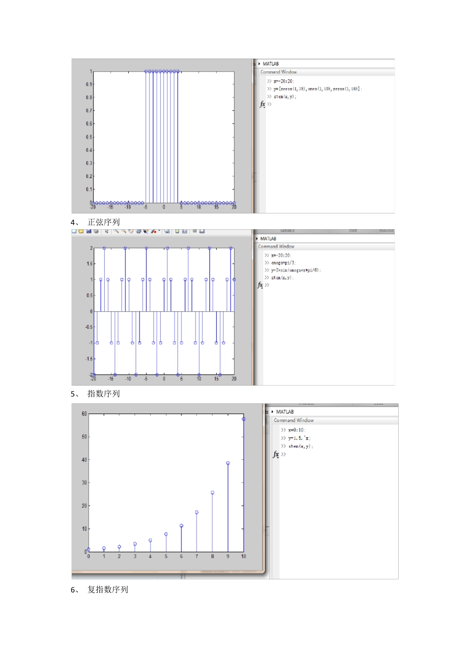Viewport: 467px width, 661px height.
Task: Expand the MATLAB path arrow in the first screenshot
Action: [260, 64]
